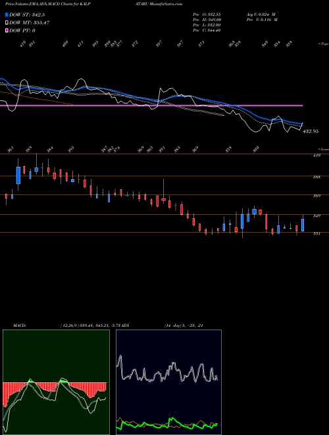This screenshot has height=435, width=329.
Task: Click the 'ATARU MunafaSutra.com' title text
Action: point(158,4)
